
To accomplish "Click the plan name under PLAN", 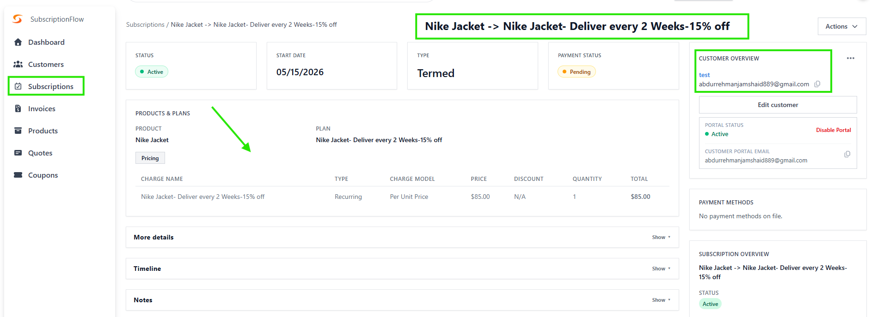I will pyautogui.click(x=379, y=140).
